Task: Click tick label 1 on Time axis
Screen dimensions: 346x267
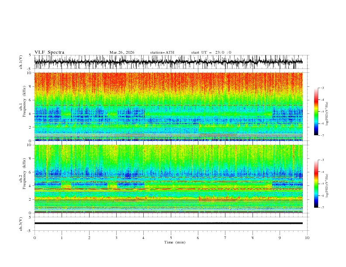Action: [x=62, y=238]
